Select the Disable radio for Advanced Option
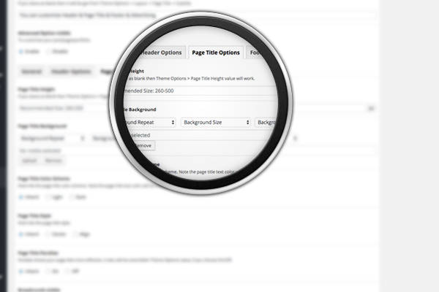 (50, 53)
